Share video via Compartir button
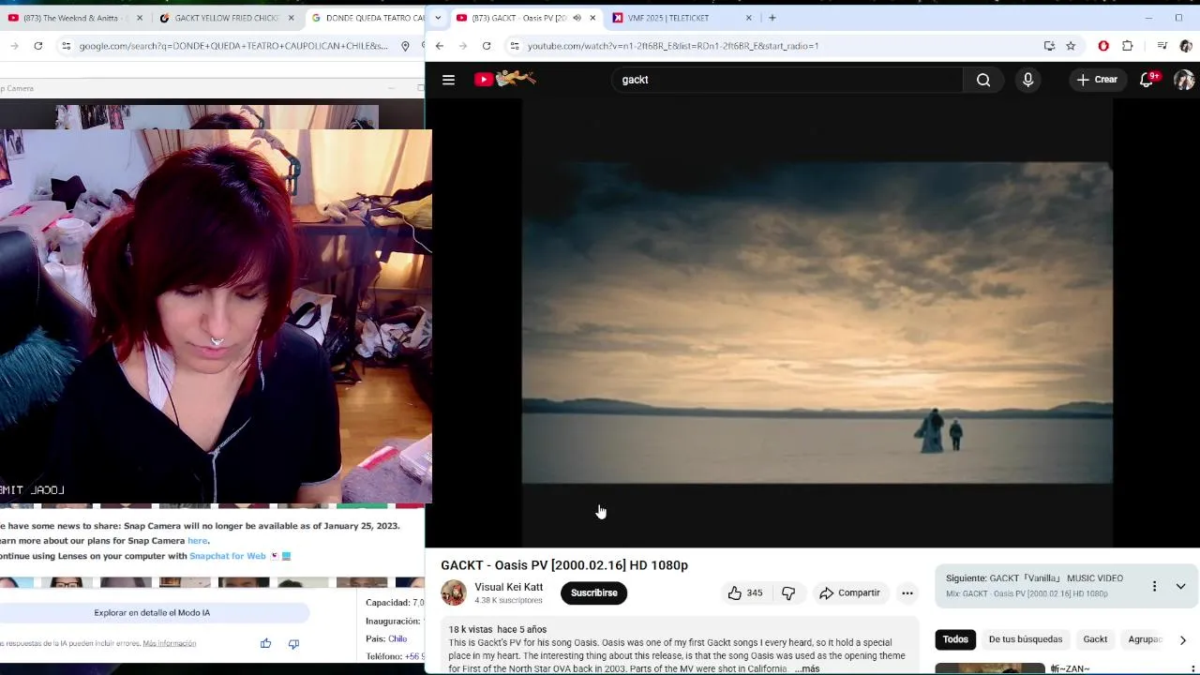Screen dimensions: 1200x675 [849, 592]
